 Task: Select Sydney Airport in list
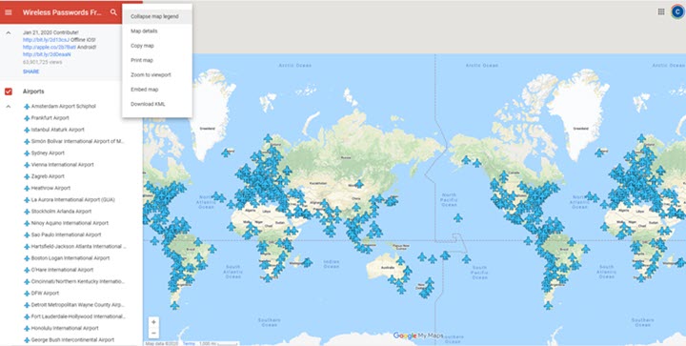[48, 153]
